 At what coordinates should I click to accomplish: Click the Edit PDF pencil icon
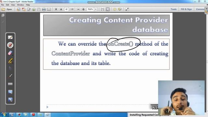click(29, 9)
